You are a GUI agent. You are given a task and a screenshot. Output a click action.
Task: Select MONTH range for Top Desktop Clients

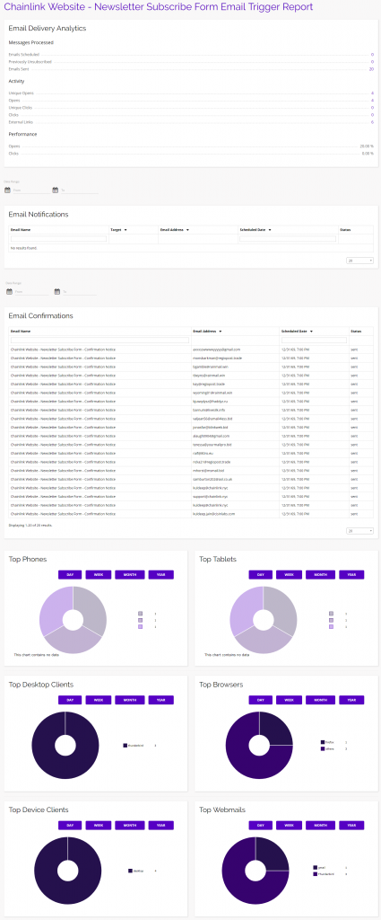point(129,700)
